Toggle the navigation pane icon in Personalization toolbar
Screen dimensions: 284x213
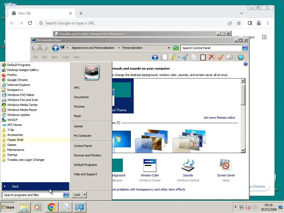(164, 57)
